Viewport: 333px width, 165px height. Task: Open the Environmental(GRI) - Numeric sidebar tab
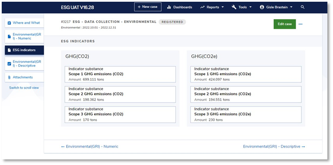tap(24, 36)
